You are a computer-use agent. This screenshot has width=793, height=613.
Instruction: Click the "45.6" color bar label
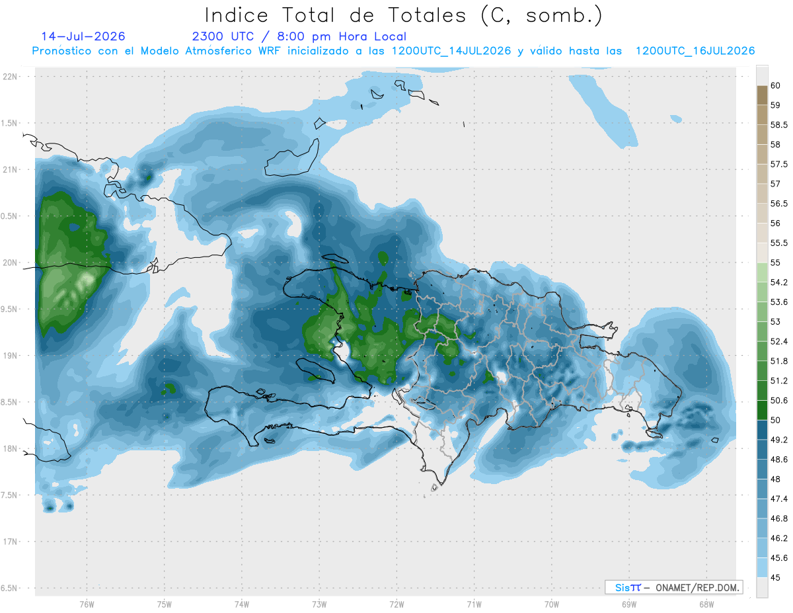click(x=778, y=557)
